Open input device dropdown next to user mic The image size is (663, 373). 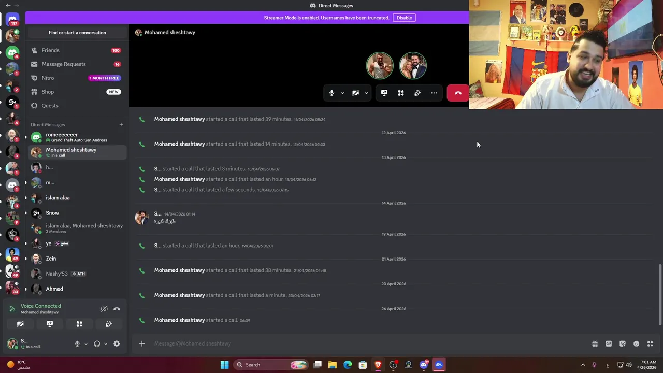pyautogui.click(x=86, y=344)
